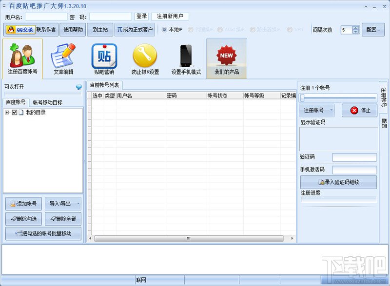Select the VPN radio button
This screenshot has width=390, height=286.
tap(290, 30)
